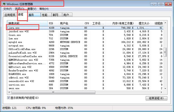Screen dimensions: 174x112
Task: Click the vertical scrollbar thumb
Action: [165, 52]
